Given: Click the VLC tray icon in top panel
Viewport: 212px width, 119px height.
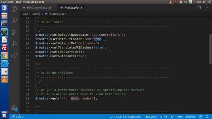Looking at the screenshot, I should (171, 2).
